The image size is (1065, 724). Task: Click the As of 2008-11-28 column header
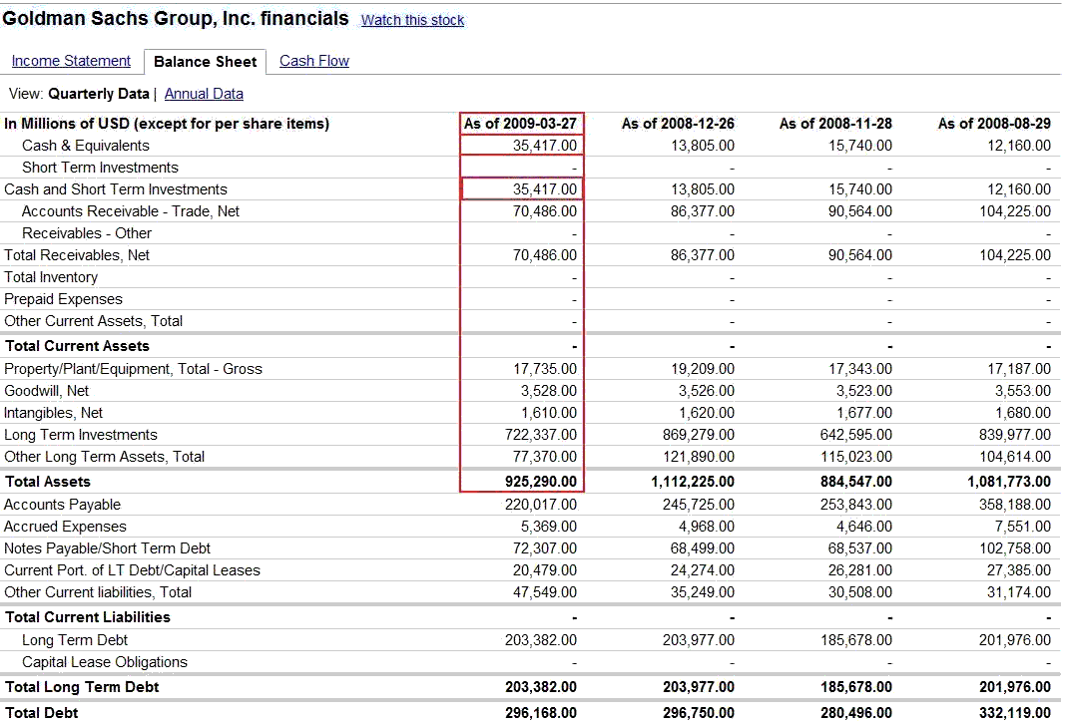(835, 124)
